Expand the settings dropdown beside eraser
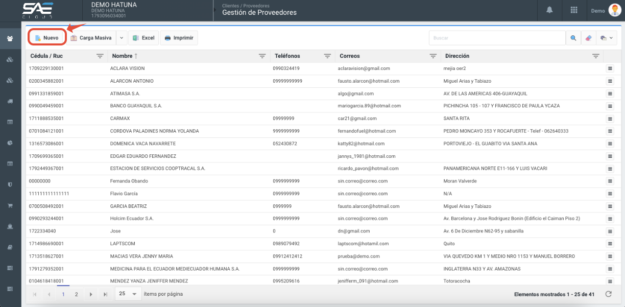Screen dimensions: 625x307 (x=607, y=38)
